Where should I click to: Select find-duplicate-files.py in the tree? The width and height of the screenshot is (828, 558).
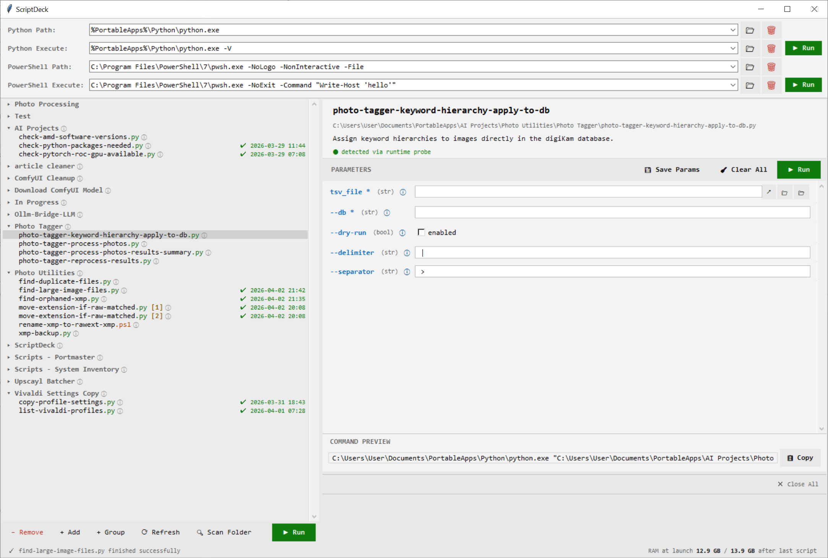tap(65, 281)
